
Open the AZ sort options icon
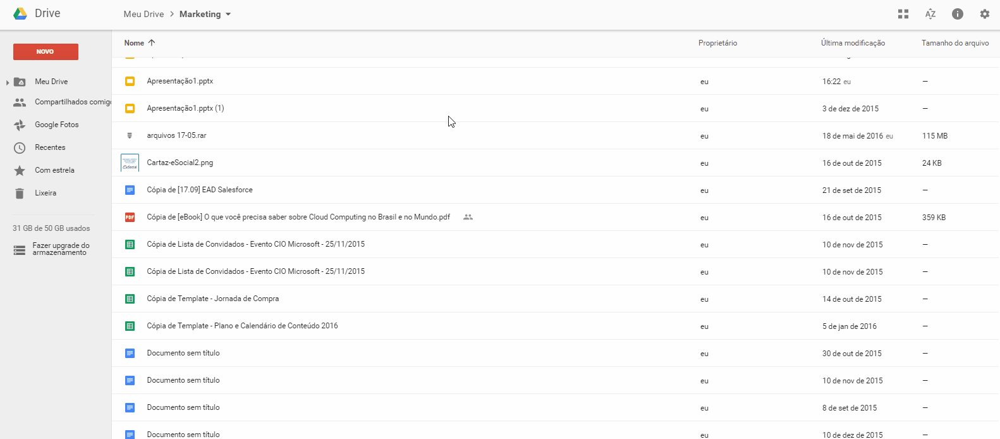point(930,14)
